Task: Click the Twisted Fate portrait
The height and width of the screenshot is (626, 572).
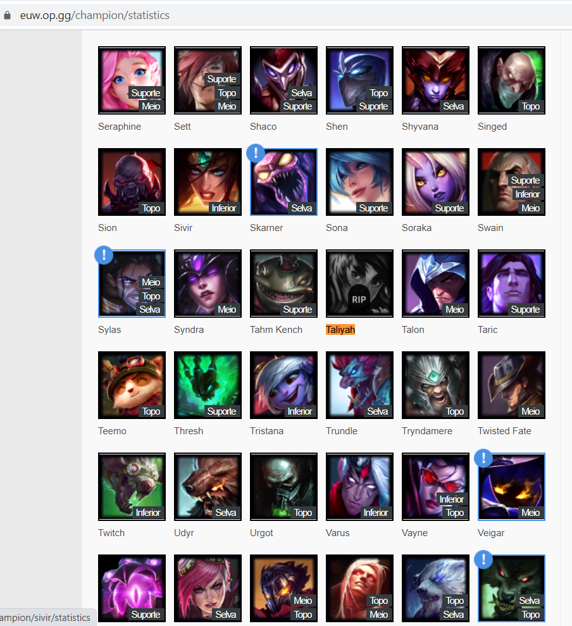Action: click(511, 385)
